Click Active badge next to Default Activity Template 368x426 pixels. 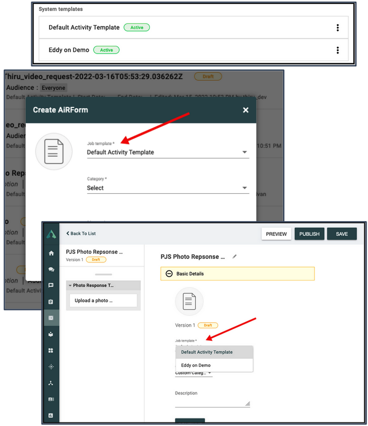coord(137,28)
